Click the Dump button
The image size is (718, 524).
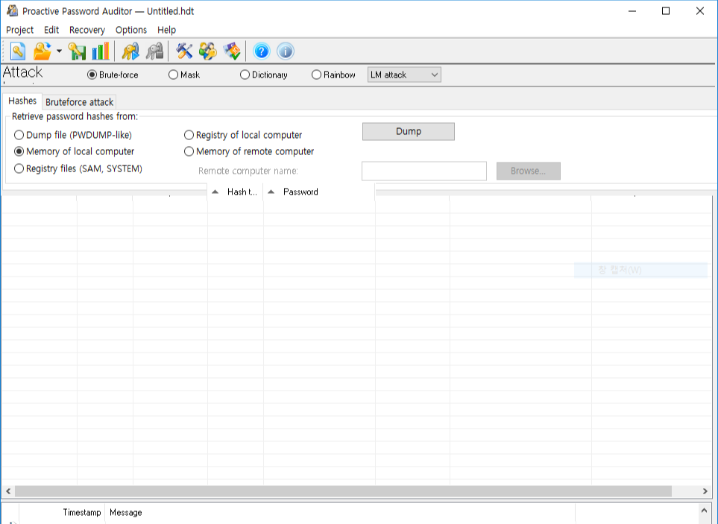click(409, 131)
